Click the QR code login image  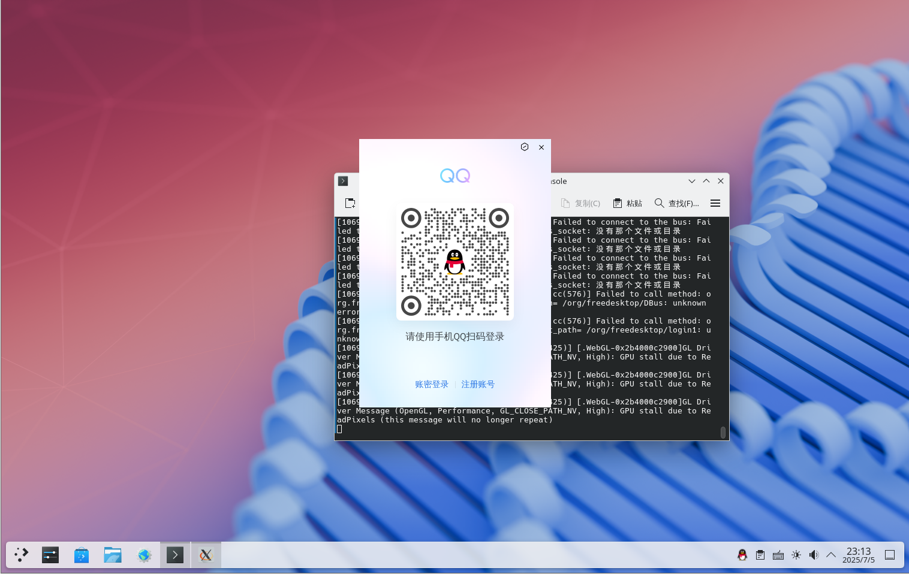tap(455, 262)
